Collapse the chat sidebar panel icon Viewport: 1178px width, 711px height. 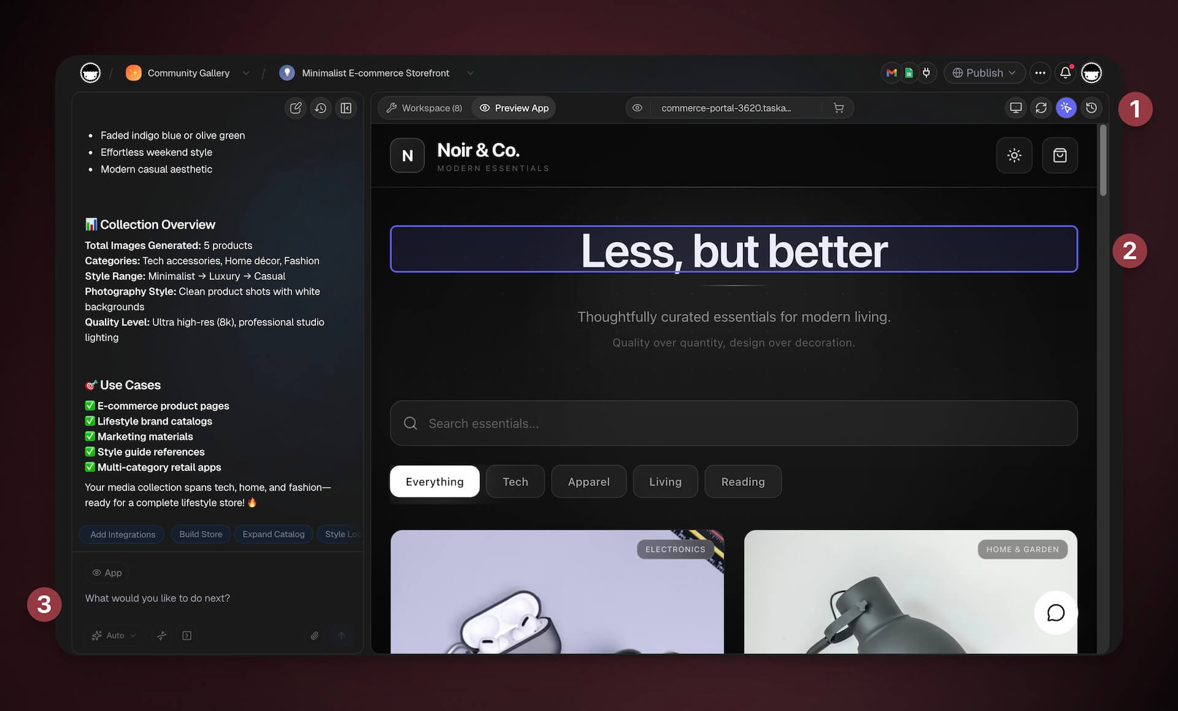click(x=346, y=108)
